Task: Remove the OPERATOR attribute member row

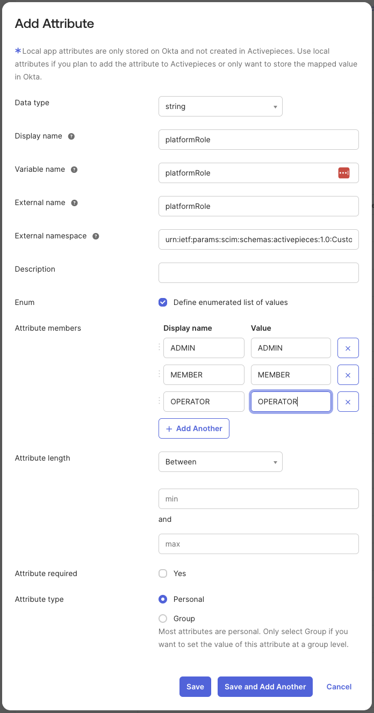Action: point(348,401)
